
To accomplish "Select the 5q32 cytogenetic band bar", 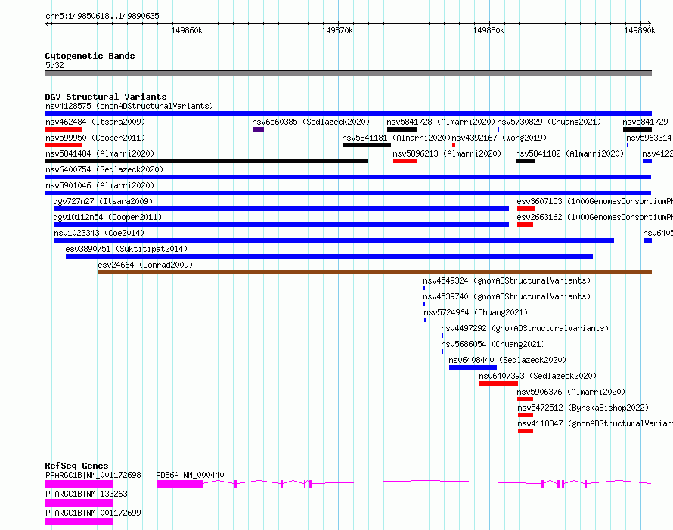I will click(x=348, y=73).
